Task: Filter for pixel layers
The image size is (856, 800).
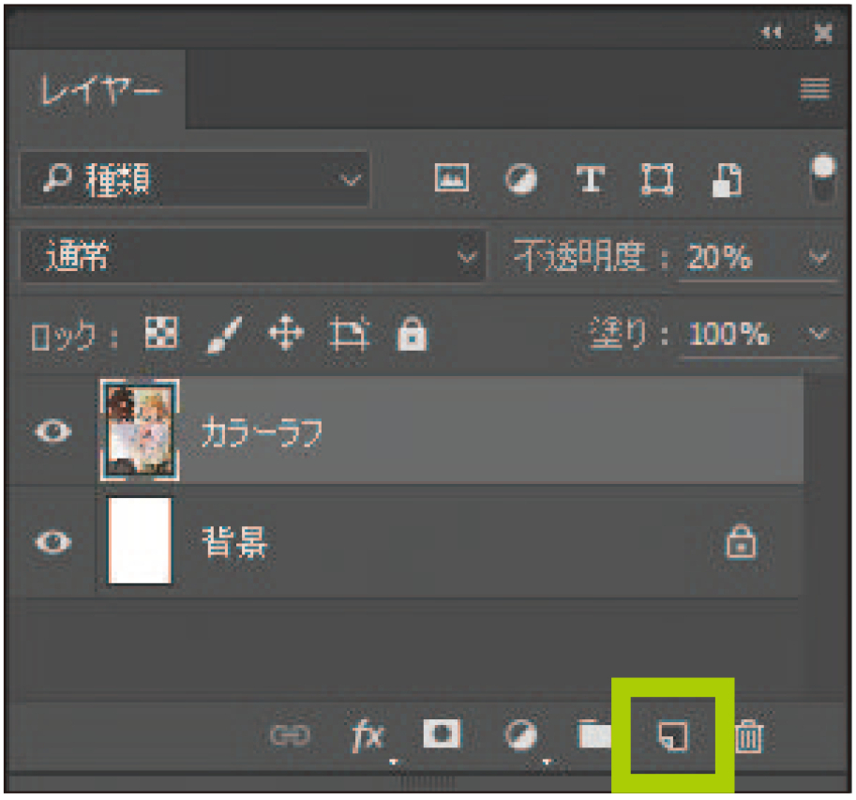Action: click(x=451, y=179)
